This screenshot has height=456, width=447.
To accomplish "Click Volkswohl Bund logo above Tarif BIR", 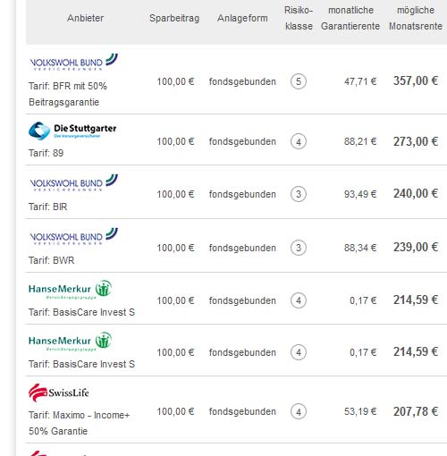I will (x=73, y=182).
